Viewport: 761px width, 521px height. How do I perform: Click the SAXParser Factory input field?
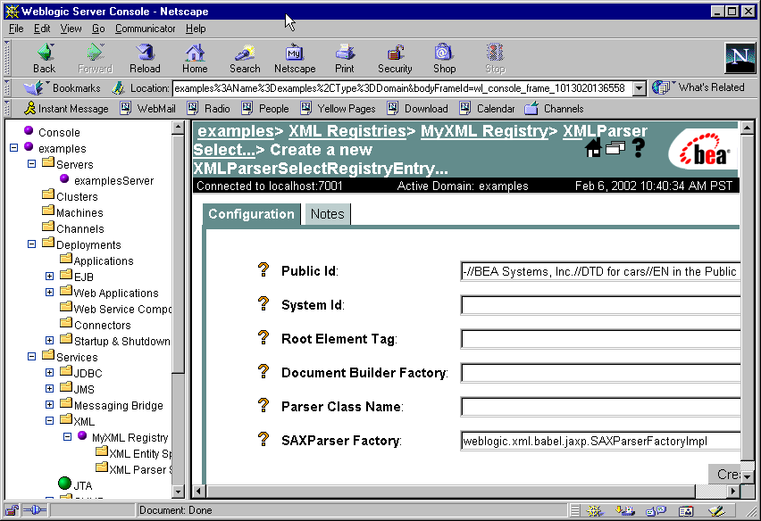[600, 441]
